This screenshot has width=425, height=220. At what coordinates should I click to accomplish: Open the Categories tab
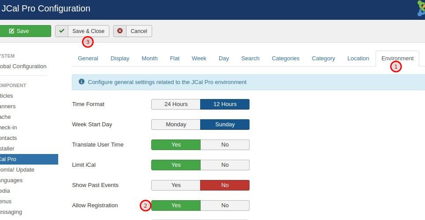[285, 59]
